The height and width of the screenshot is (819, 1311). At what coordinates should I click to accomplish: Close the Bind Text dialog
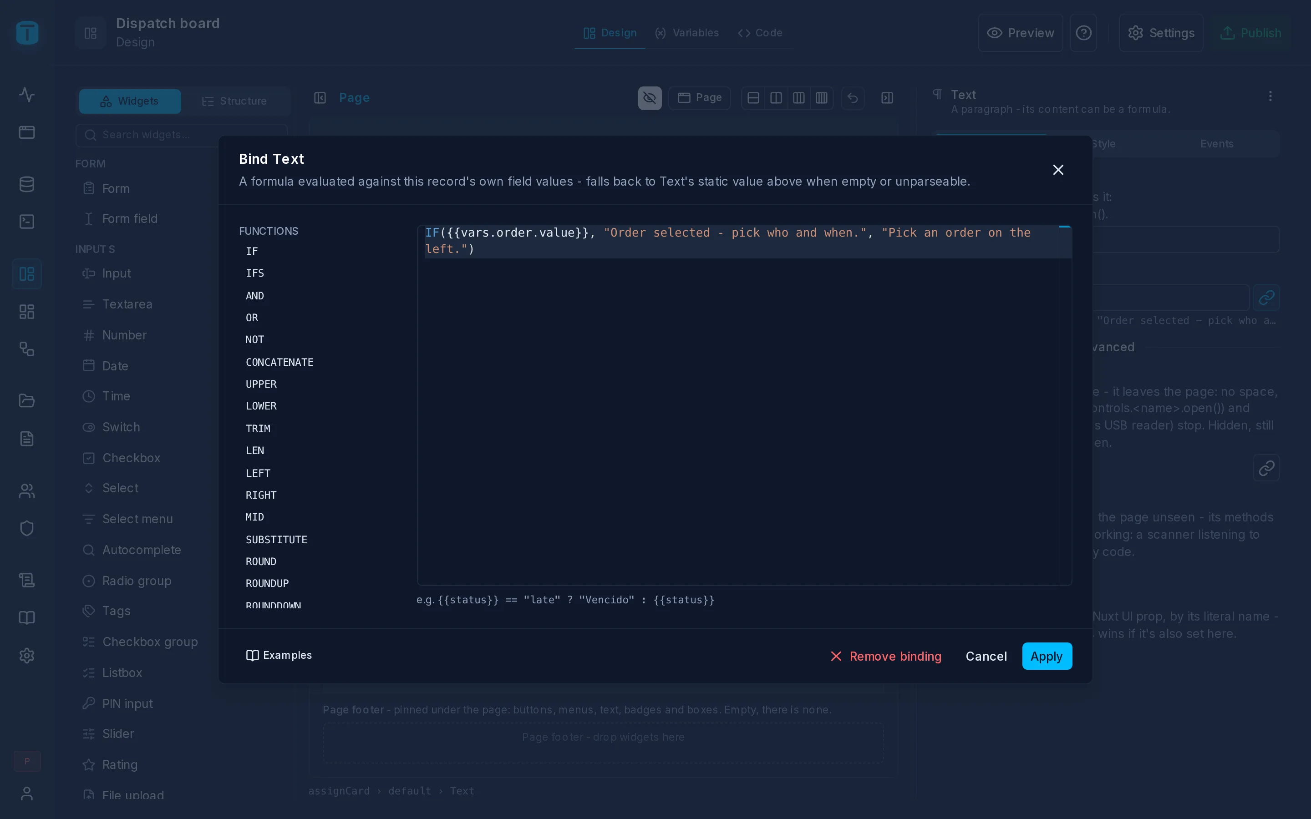click(1057, 170)
